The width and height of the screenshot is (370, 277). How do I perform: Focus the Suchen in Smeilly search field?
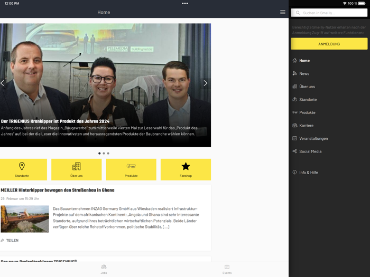pyautogui.click(x=329, y=13)
